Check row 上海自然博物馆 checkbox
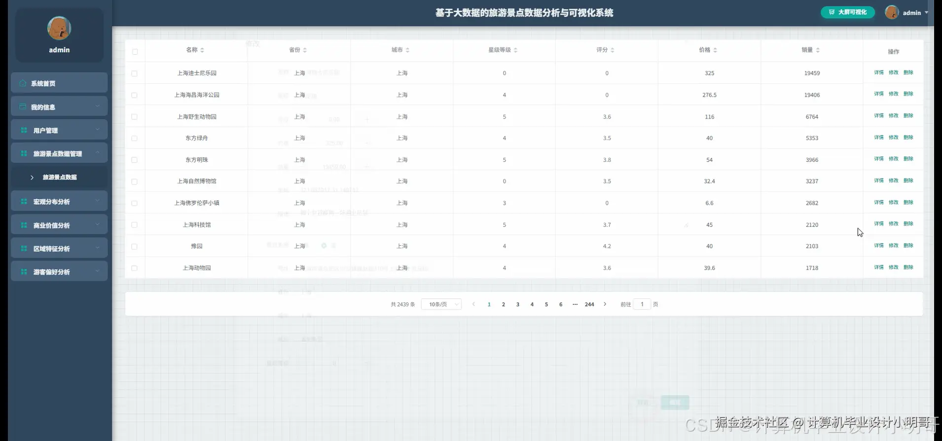The width and height of the screenshot is (942, 441). (134, 182)
